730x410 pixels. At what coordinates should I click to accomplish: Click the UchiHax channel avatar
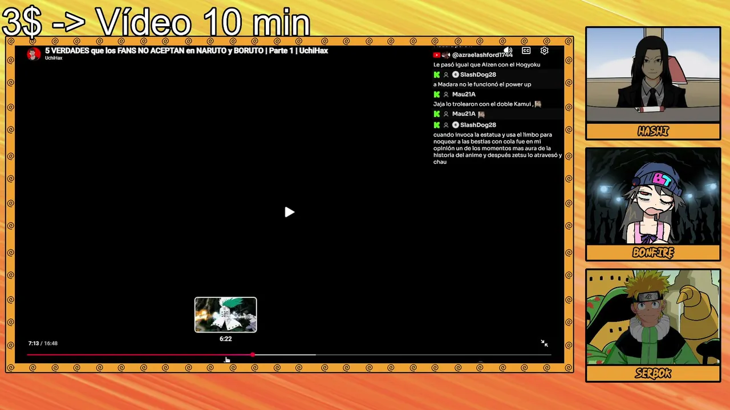[x=34, y=54]
